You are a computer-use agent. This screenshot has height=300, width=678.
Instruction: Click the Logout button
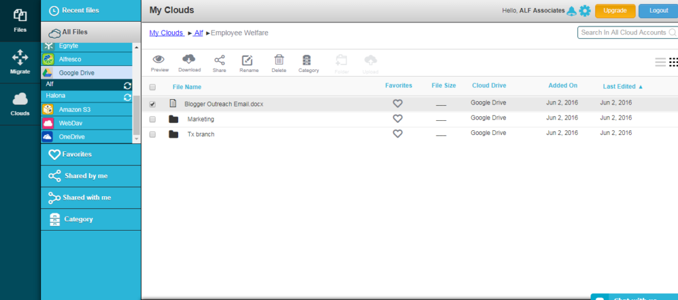pyautogui.click(x=658, y=11)
